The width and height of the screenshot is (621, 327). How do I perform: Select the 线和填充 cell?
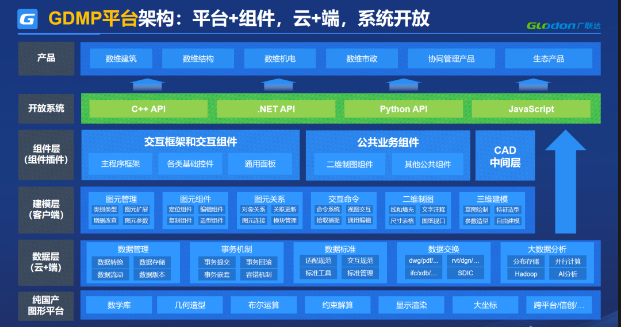pyautogui.click(x=402, y=210)
